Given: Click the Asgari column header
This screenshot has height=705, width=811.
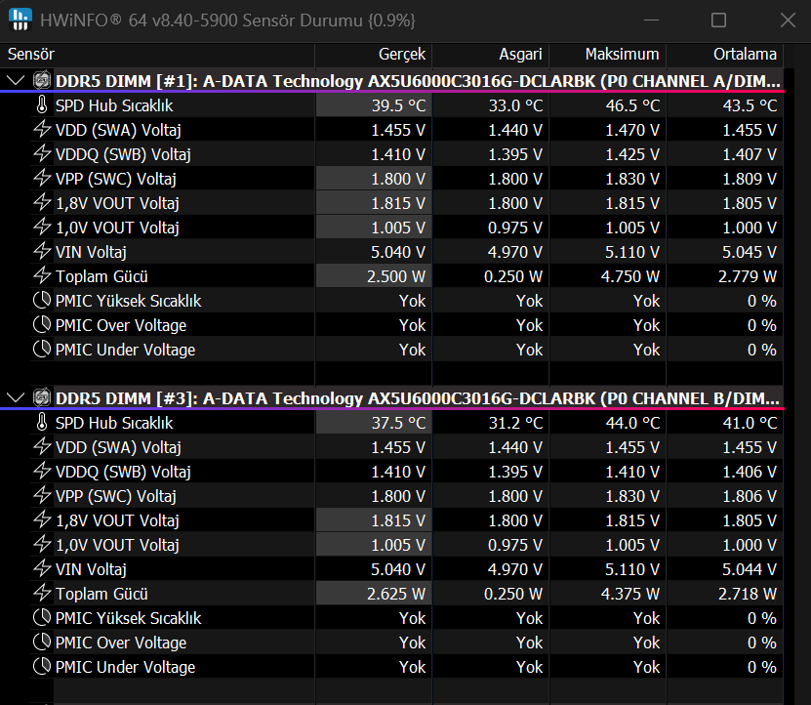Looking at the screenshot, I should pyautogui.click(x=490, y=55).
